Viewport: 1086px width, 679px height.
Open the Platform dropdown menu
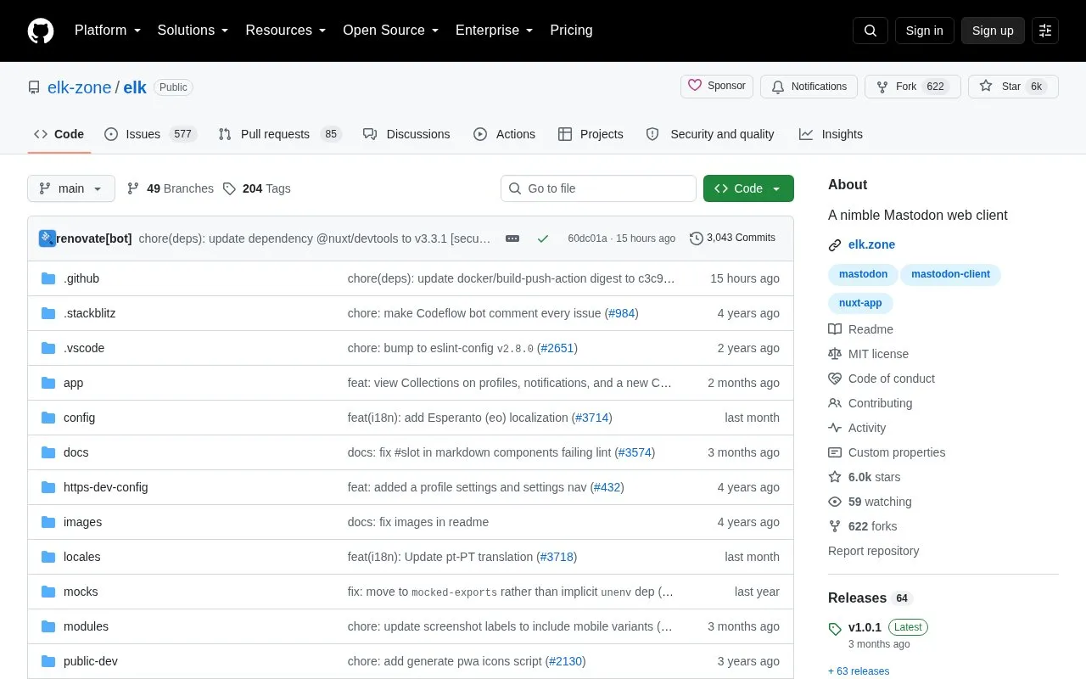(108, 31)
